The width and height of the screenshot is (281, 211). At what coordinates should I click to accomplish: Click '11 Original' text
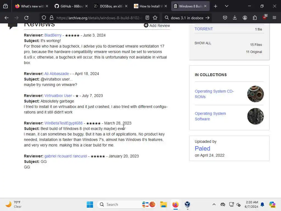coord(254,52)
